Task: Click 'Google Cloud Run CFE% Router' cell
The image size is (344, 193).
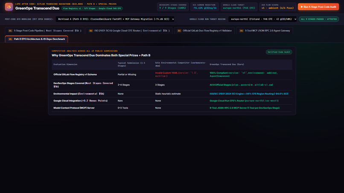Action: coord(244,101)
